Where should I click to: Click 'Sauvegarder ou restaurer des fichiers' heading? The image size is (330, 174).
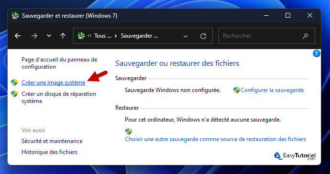click(x=177, y=63)
